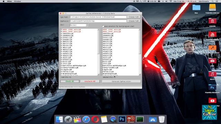Click Choose Path for Cpk Path

point(134,17)
